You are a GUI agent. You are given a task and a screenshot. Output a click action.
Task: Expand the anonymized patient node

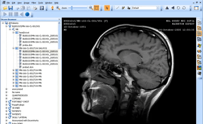pos(6,89)
